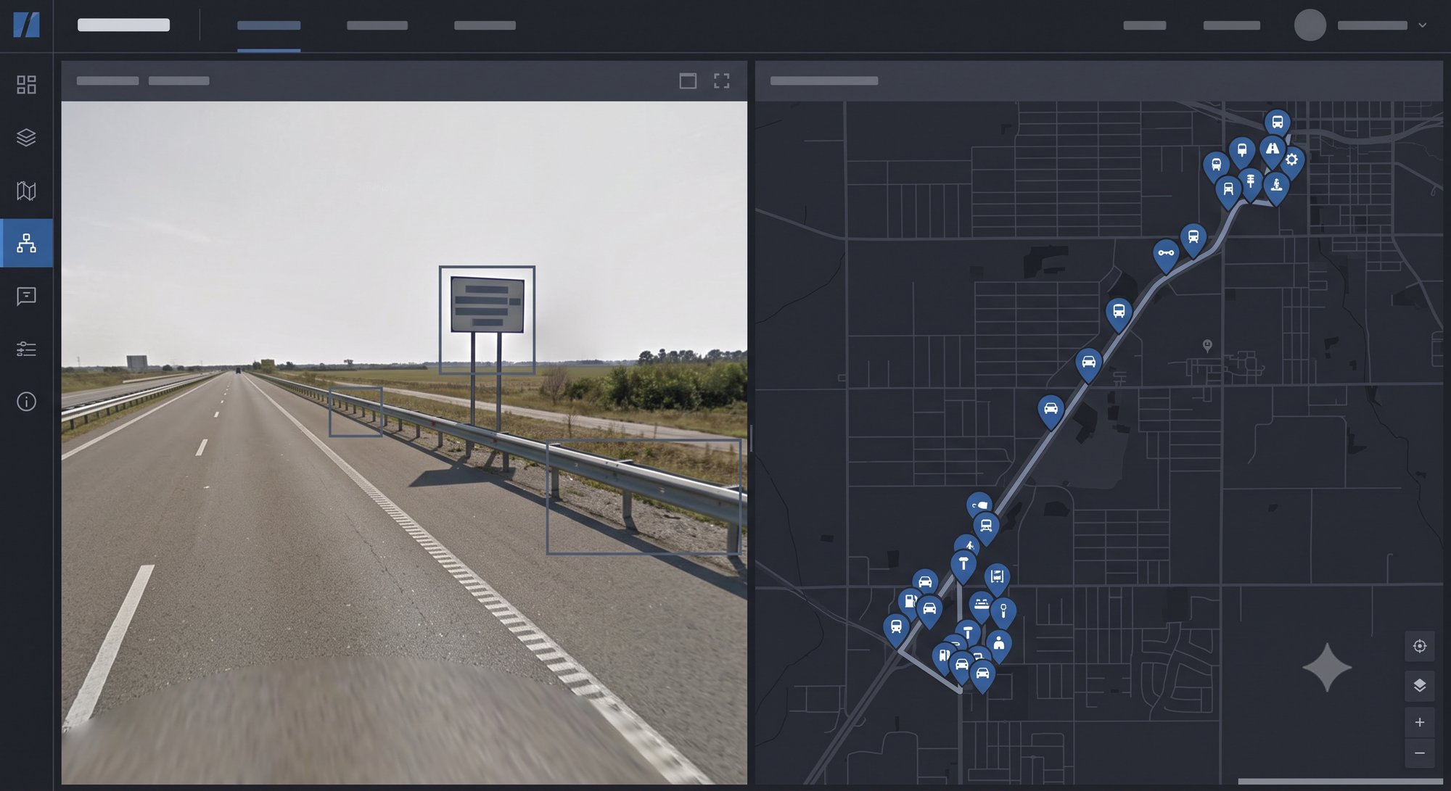This screenshot has height=791, width=1451.
Task: Select the large guardrail detection box in photo
Action: coord(644,497)
